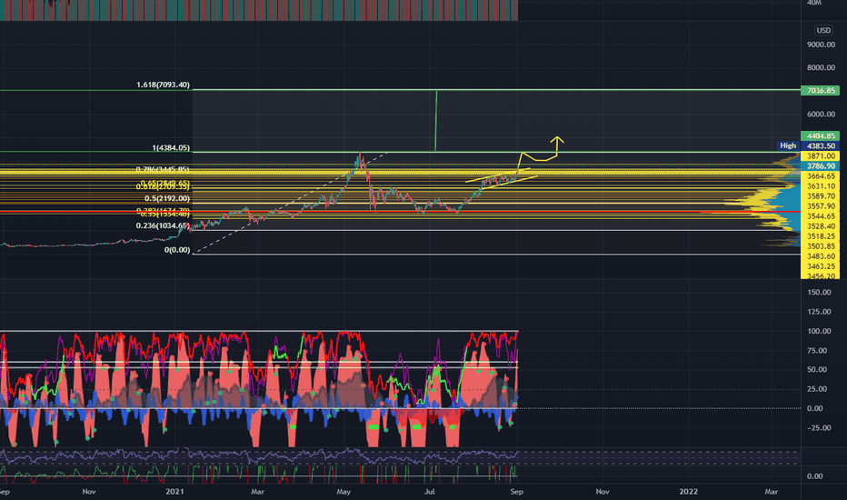The height and width of the screenshot is (500, 847).
Task: Click the Mar label after 2022
Action: click(x=772, y=491)
